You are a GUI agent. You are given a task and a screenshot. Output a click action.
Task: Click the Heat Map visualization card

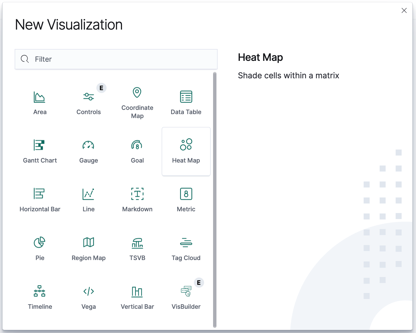pos(186,151)
